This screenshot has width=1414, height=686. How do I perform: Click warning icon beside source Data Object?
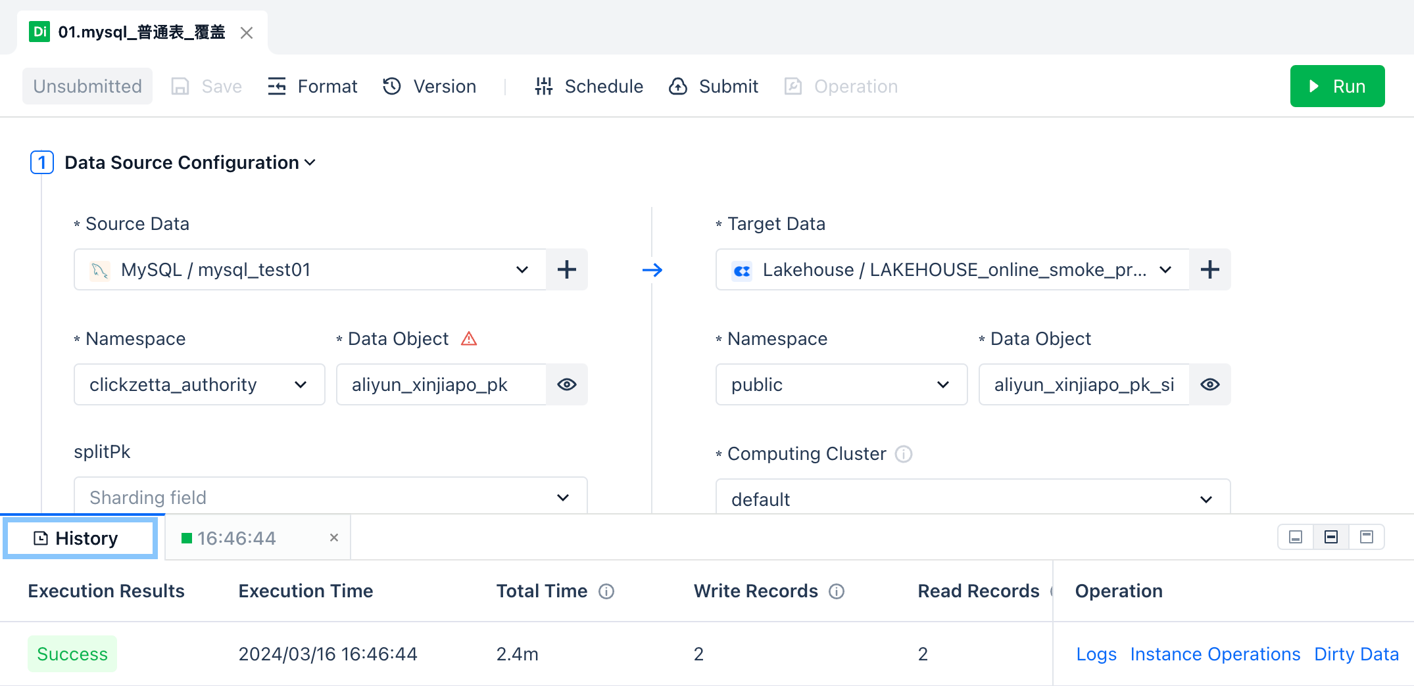coord(469,338)
